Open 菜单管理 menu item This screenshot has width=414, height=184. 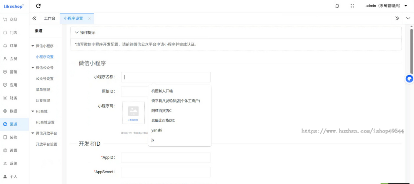tap(43, 90)
